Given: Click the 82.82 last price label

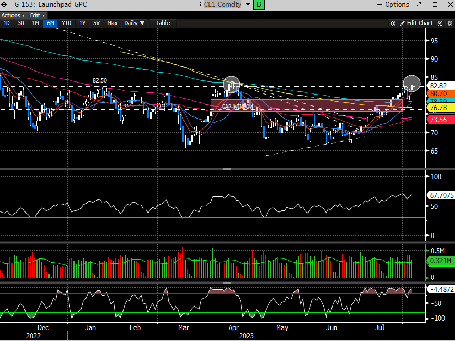Looking at the screenshot, I should pos(440,86).
